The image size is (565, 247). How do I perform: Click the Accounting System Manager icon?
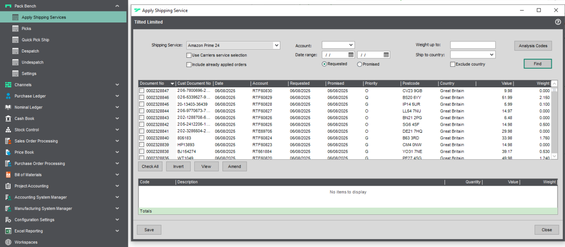click(8, 197)
